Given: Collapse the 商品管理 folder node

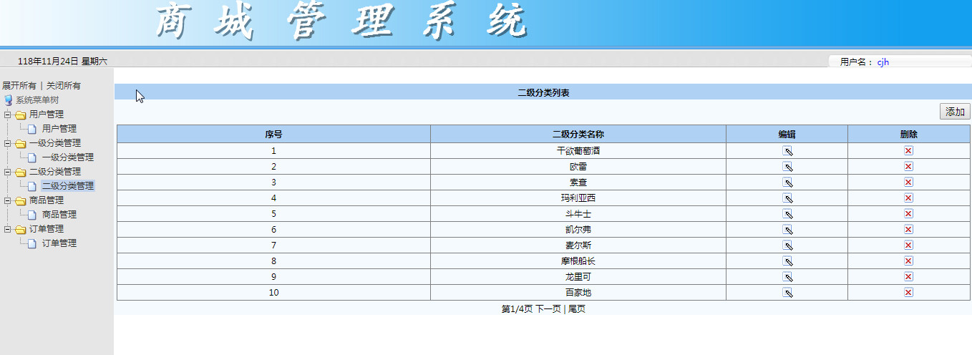Looking at the screenshot, I should 7,200.
